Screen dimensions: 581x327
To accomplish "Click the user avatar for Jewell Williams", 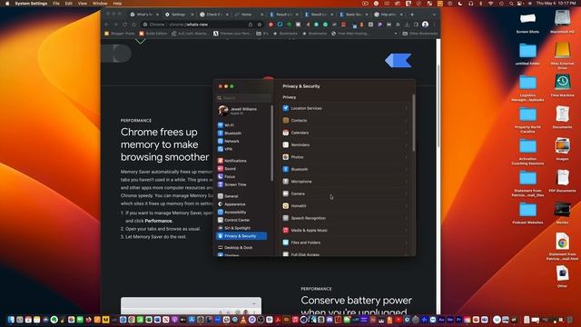I will coord(223,111).
